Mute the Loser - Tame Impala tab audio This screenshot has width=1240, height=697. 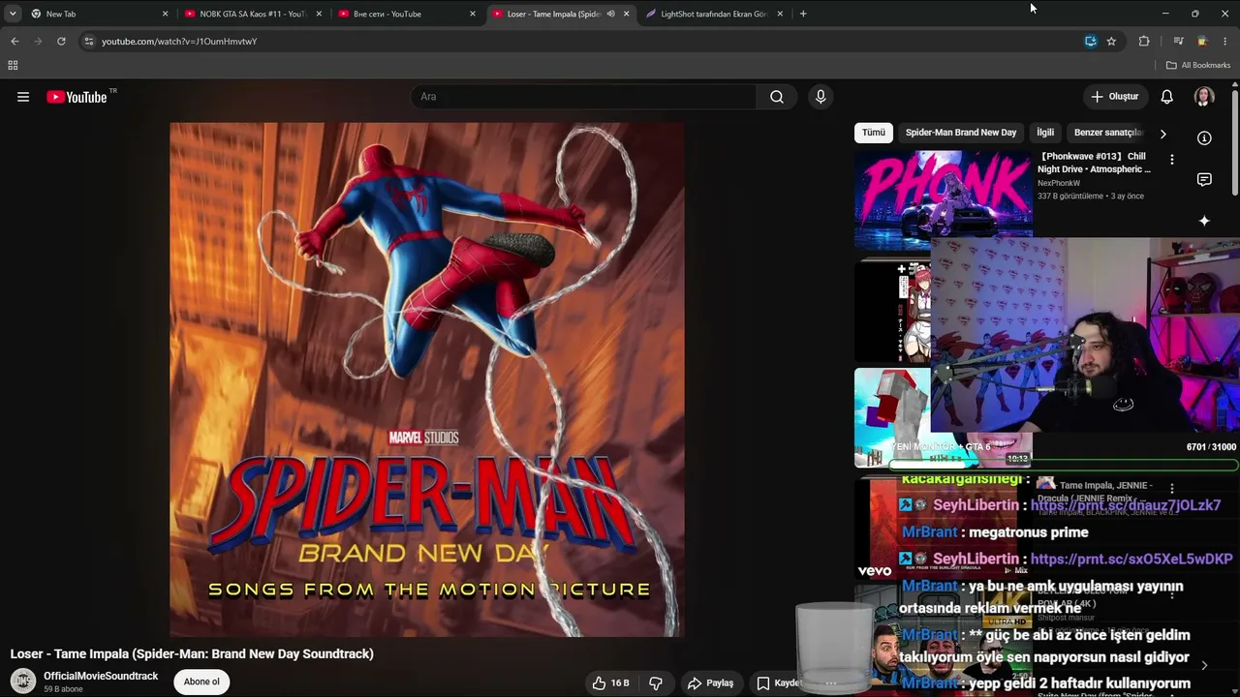pyautogui.click(x=610, y=14)
